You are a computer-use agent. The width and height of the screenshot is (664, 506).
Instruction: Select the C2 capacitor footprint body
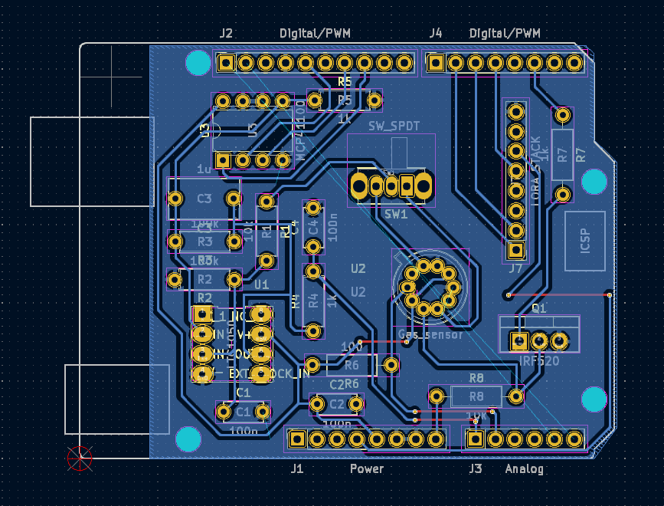(x=337, y=404)
